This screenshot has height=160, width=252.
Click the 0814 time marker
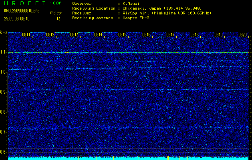coord(99,35)
